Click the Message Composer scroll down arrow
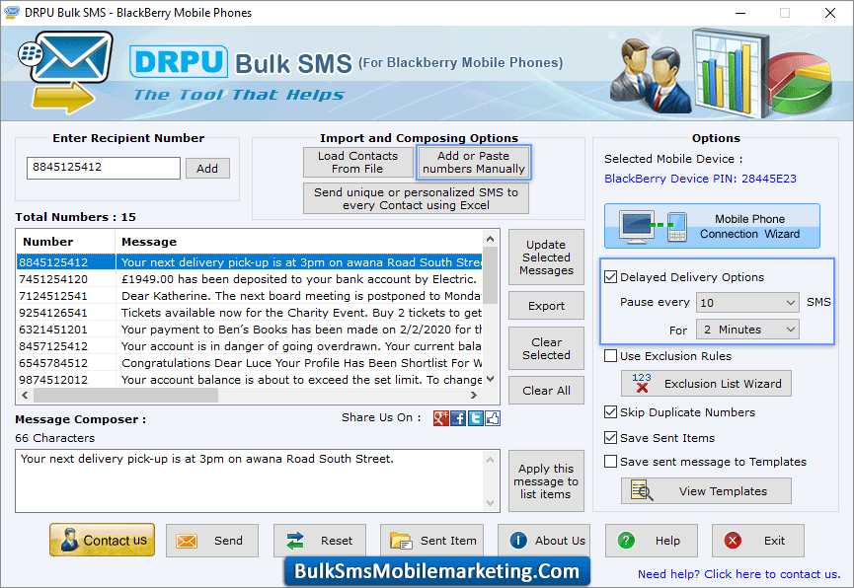The width and height of the screenshot is (854, 588). [490, 503]
